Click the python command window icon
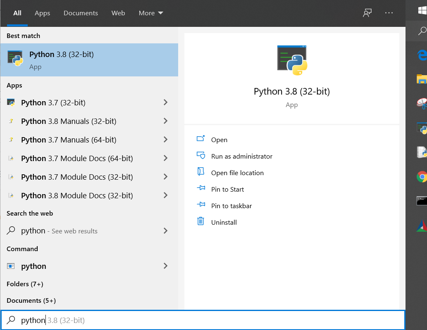The width and height of the screenshot is (427, 330). tap(11, 266)
